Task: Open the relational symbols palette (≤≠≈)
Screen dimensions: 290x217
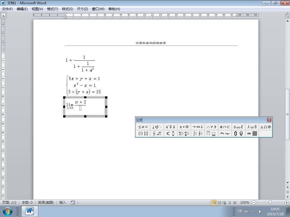Action: pos(143,127)
